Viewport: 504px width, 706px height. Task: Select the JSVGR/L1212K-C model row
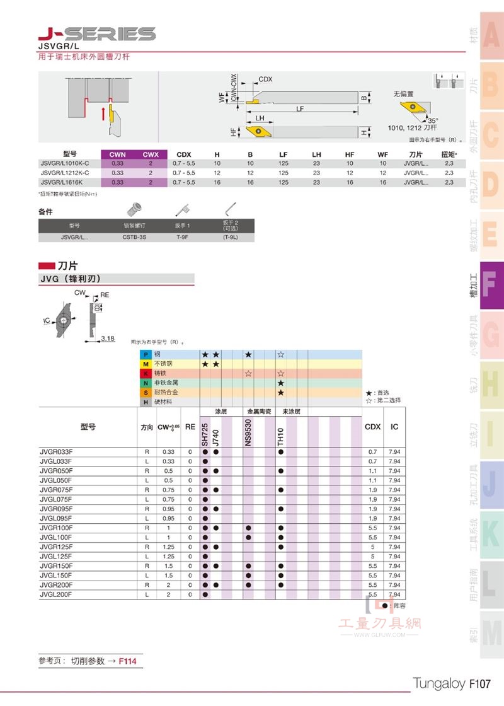pos(252,173)
